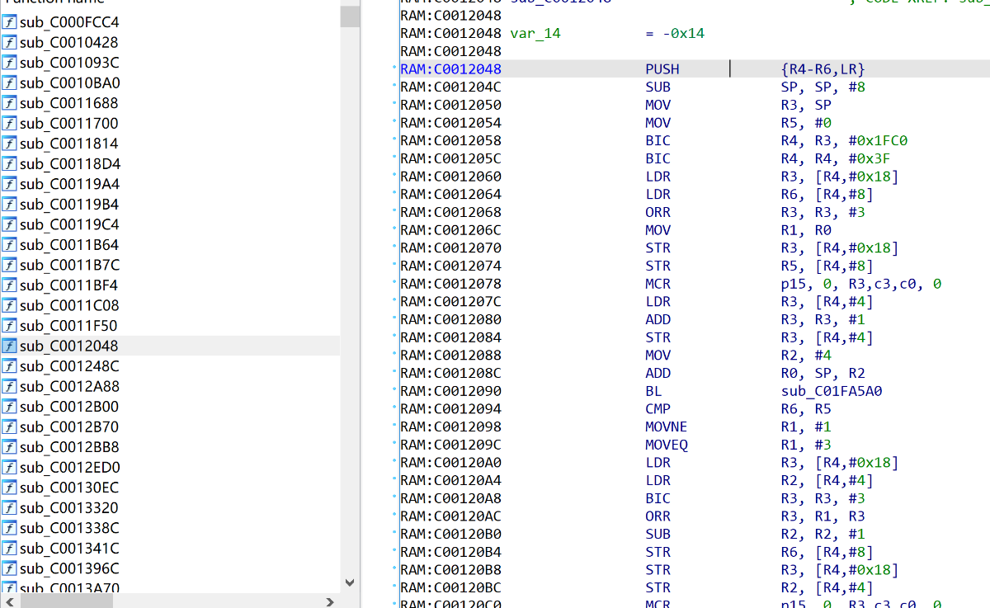Click the function icon beside sub_C0012A88
The height and width of the screenshot is (608, 990).
coord(9,386)
